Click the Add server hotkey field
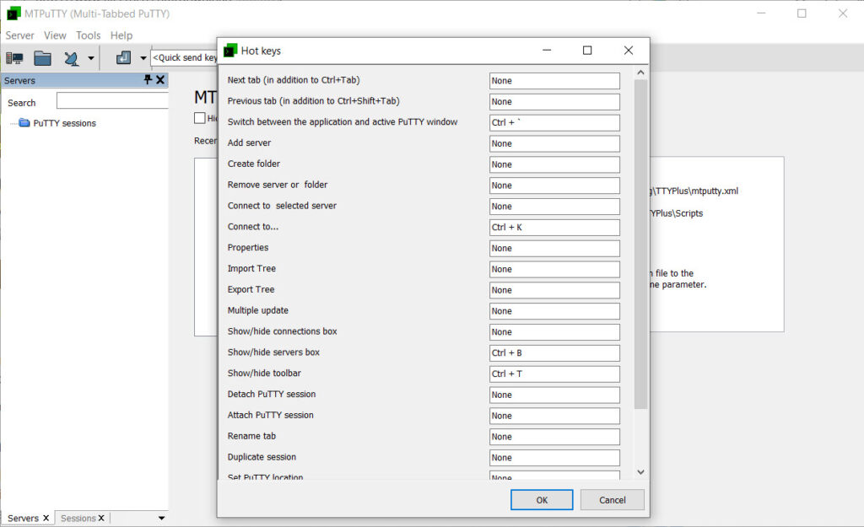 point(554,143)
